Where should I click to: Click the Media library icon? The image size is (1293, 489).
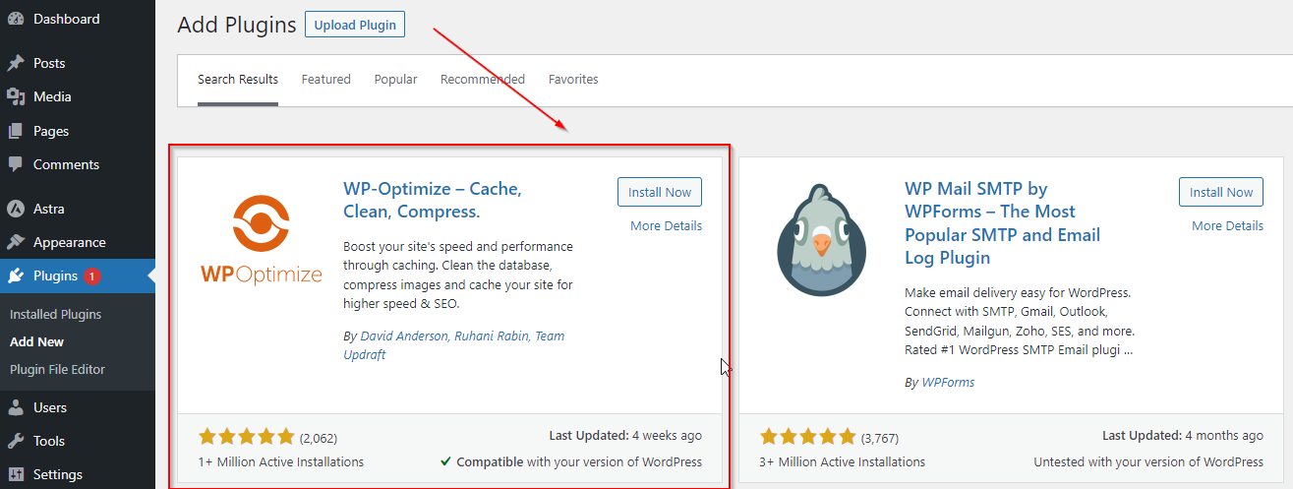click(16, 96)
